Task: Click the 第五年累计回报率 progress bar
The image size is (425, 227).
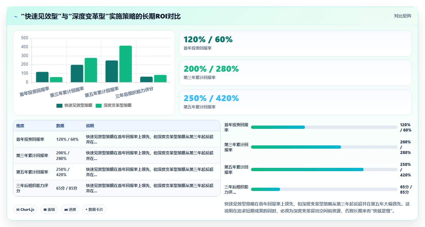Action: point(324,170)
